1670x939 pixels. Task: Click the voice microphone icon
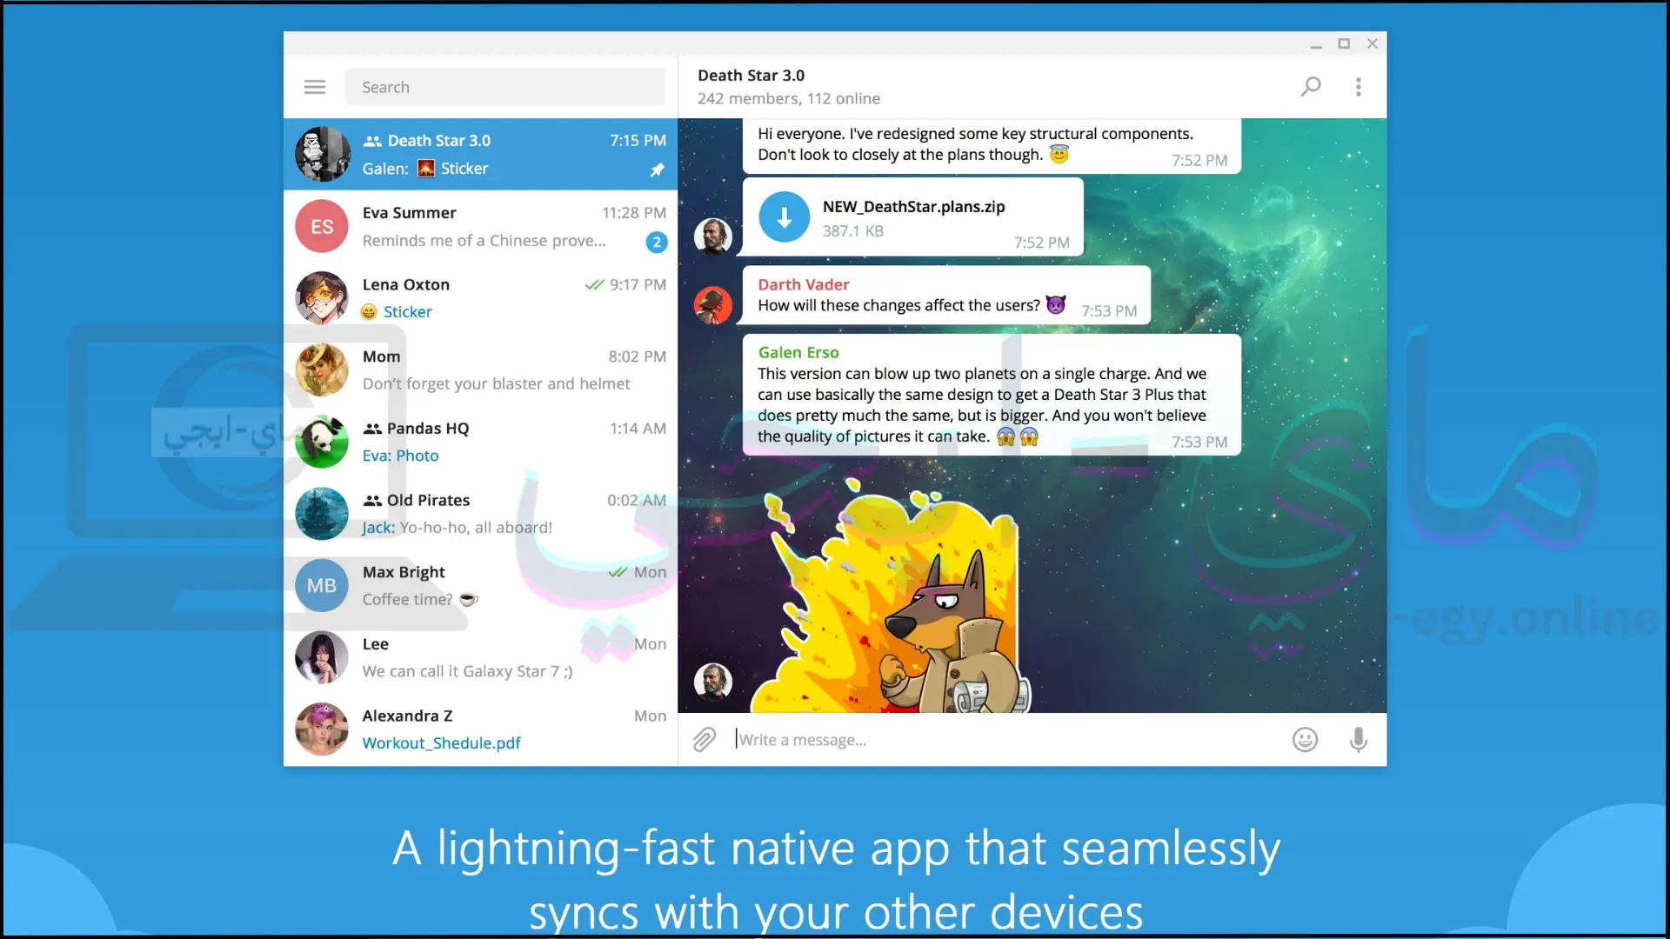pos(1358,740)
